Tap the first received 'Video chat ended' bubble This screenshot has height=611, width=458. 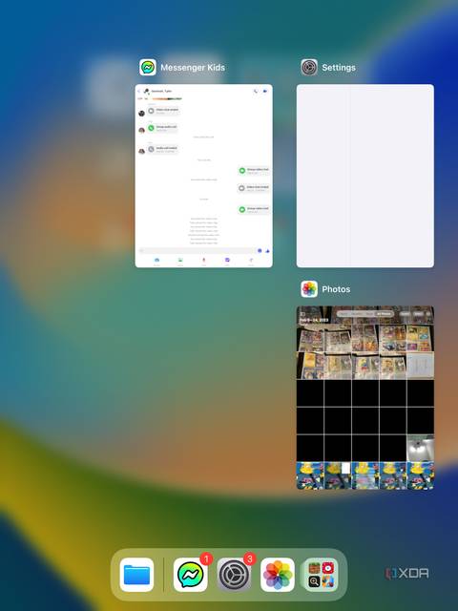(163, 111)
